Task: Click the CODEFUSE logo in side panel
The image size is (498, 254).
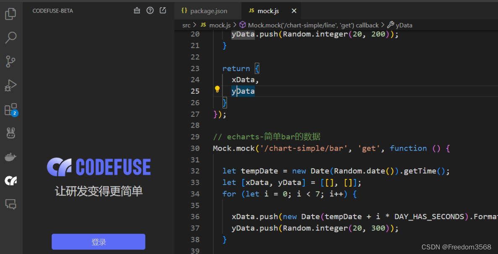Action: pos(99,167)
